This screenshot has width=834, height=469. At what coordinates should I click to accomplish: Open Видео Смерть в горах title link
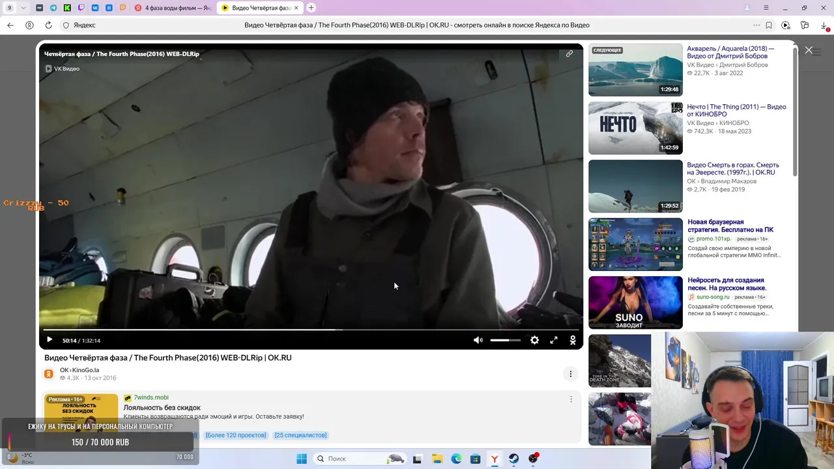[x=733, y=168]
